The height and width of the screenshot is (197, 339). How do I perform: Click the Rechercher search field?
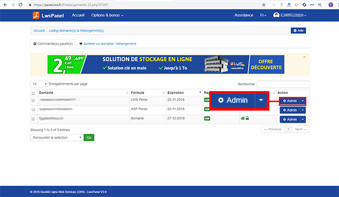tap(283, 84)
